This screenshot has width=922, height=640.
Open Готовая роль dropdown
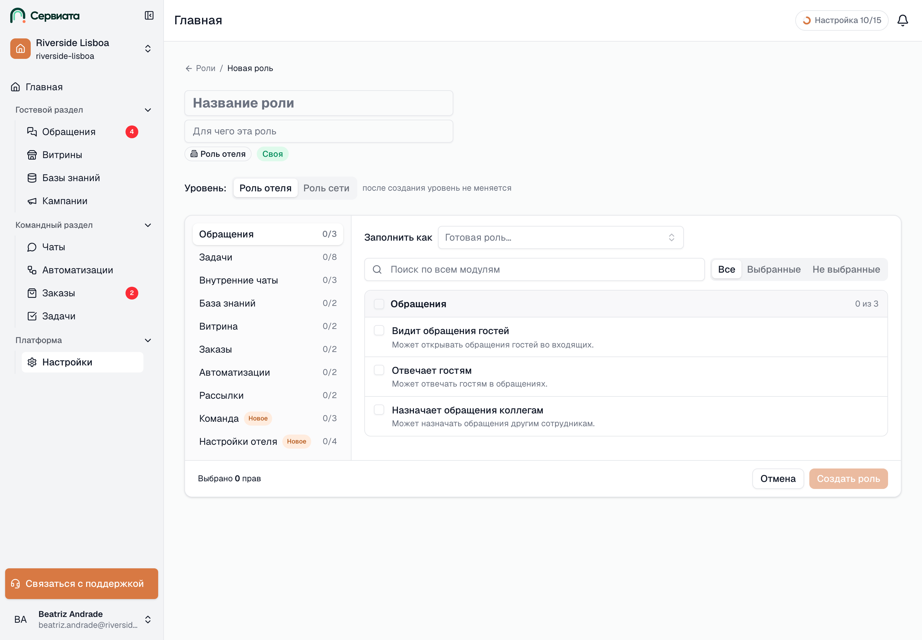(x=561, y=237)
